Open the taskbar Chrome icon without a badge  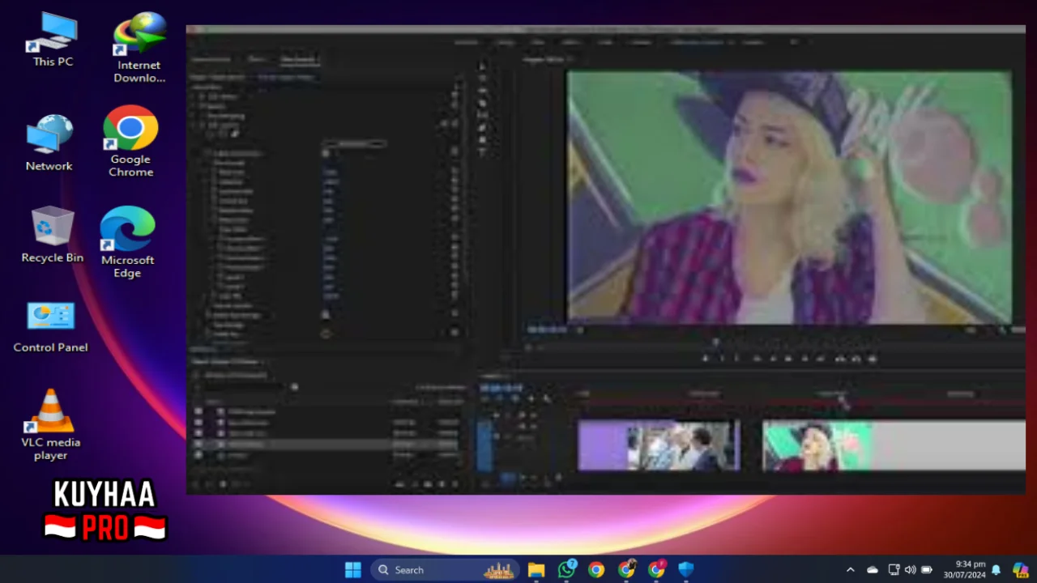tap(596, 570)
